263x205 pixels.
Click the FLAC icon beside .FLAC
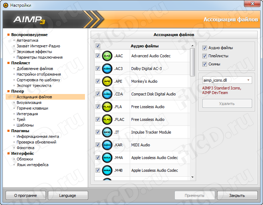pos(107,119)
